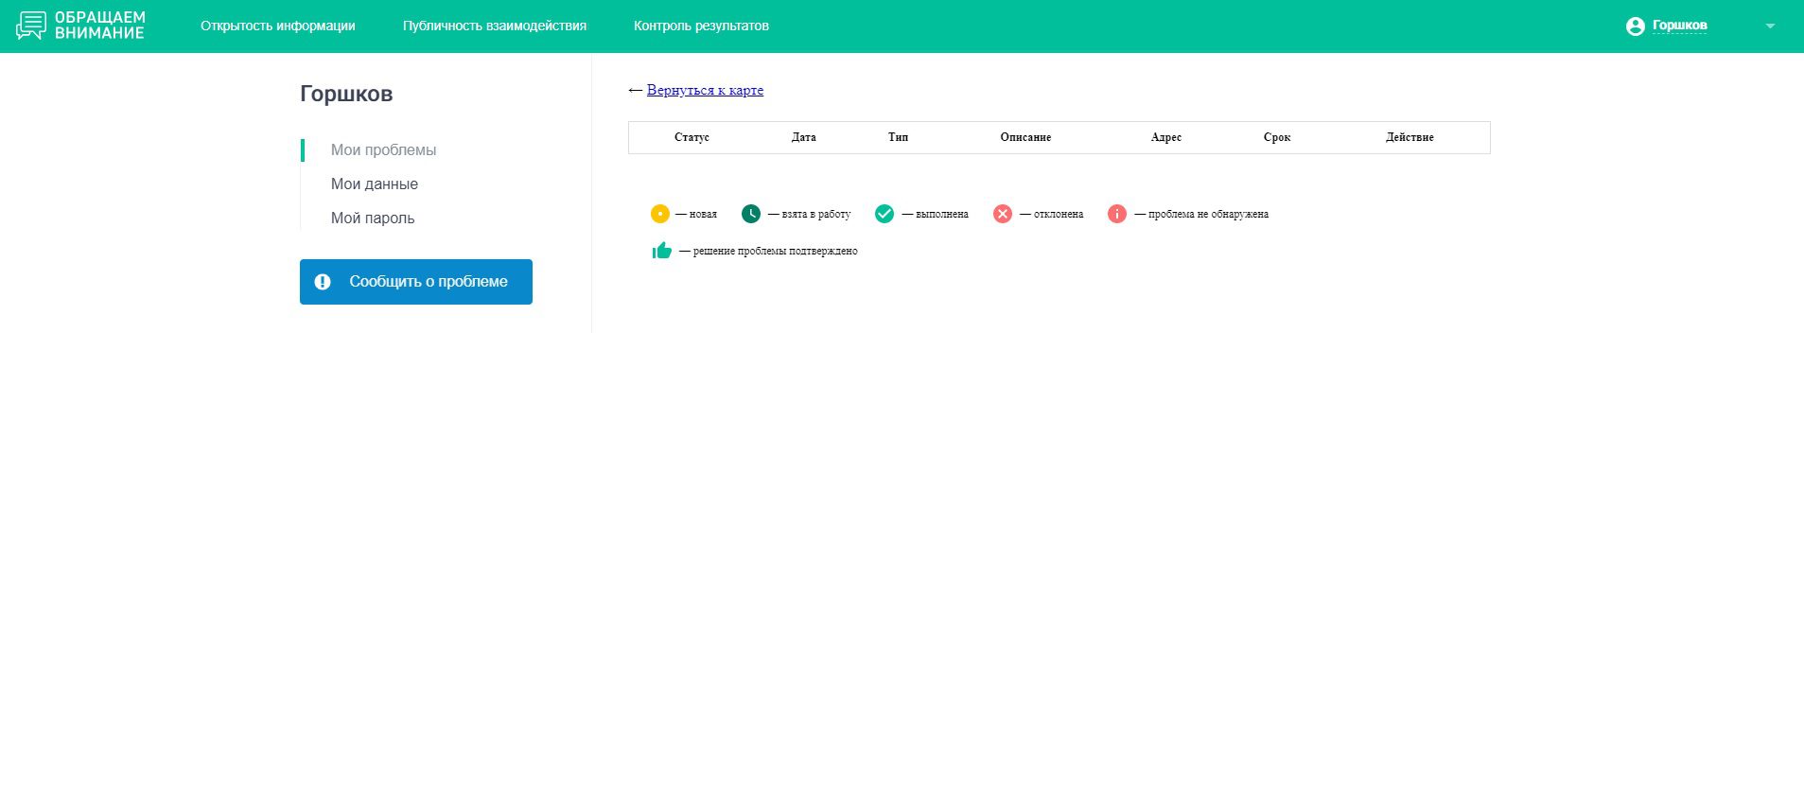Open 'Мой пароль' sidebar section
This screenshot has width=1804, height=805.
pyautogui.click(x=372, y=218)
